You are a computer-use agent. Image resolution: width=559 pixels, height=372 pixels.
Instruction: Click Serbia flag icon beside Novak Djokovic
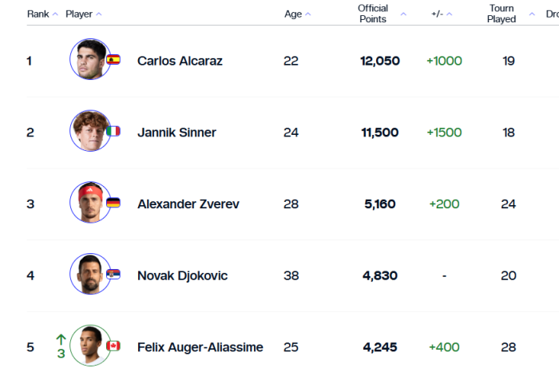click(x=113, y=274)
